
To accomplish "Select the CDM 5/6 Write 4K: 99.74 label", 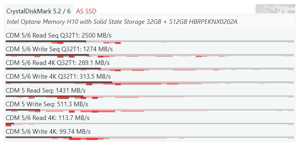I will [x=48, y=132].
